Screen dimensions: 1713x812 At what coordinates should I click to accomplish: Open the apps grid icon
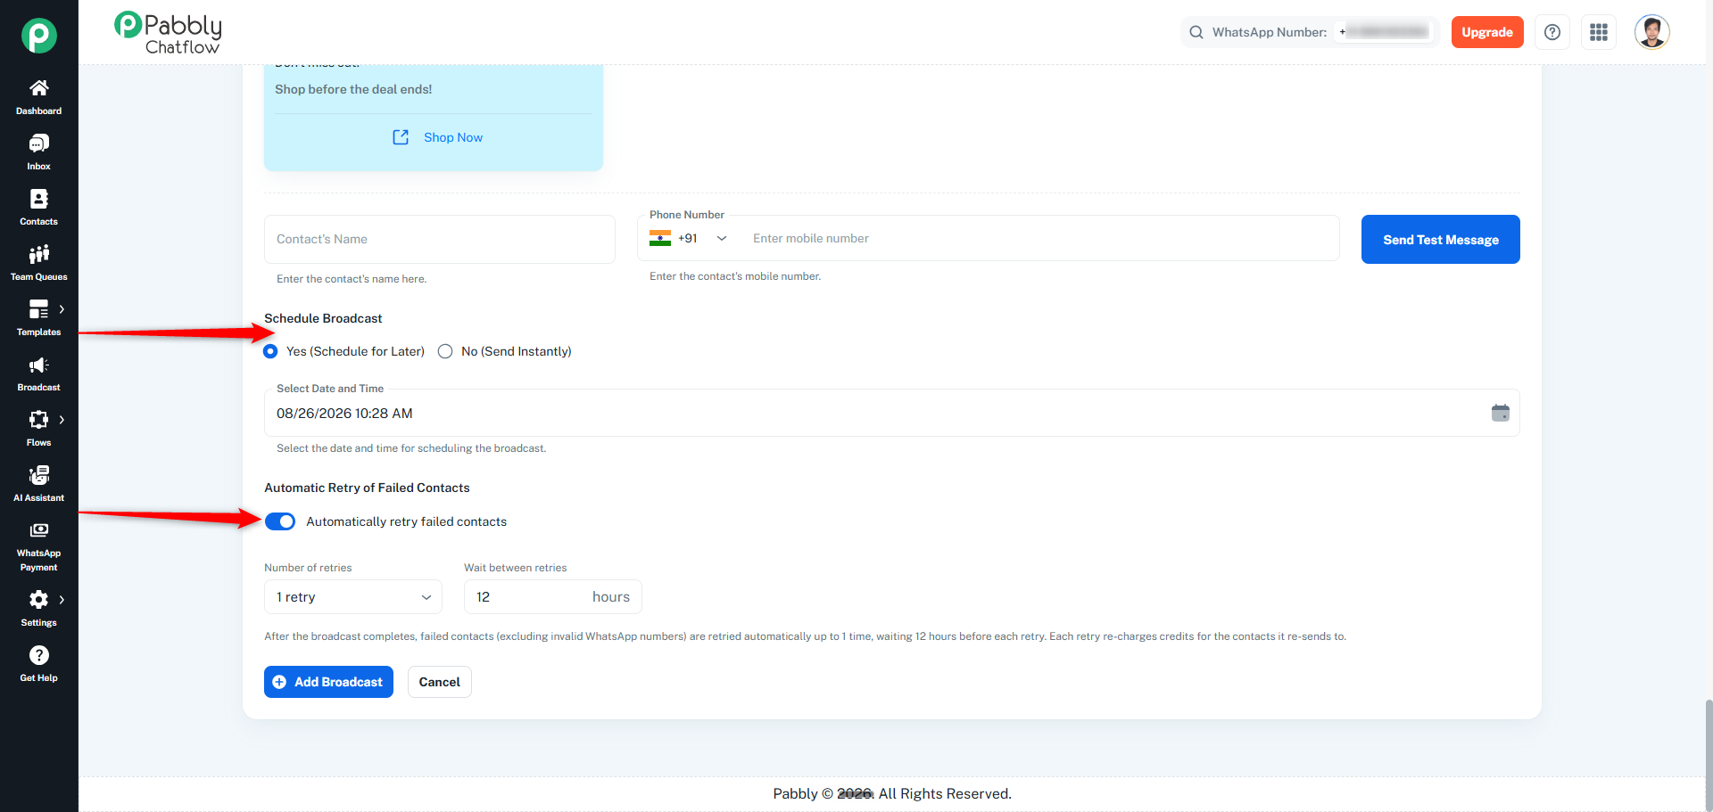pyautogui.click(x=1599, y=32)
